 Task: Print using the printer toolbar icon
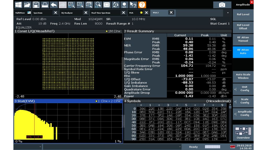pos(45,5)
